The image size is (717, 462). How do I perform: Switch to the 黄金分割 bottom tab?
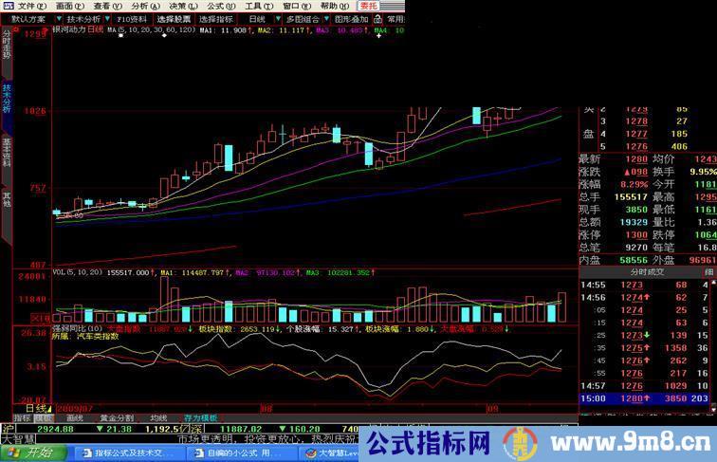tap(117, 417)
